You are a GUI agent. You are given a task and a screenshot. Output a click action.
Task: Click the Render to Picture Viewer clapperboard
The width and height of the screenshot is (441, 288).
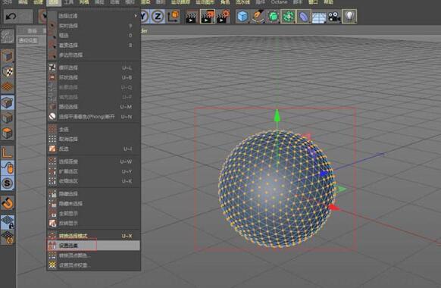coord(208,17)
